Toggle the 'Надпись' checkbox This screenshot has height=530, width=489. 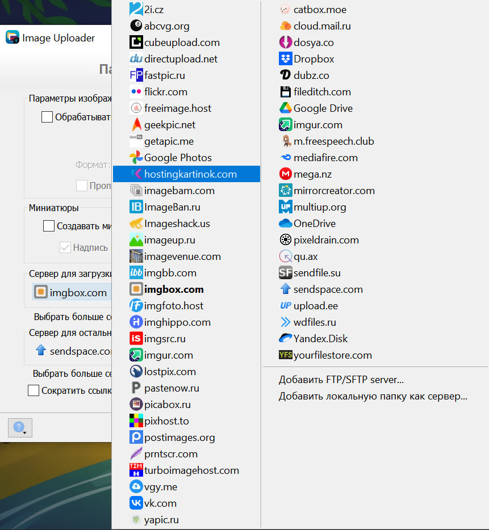[65, 247]
